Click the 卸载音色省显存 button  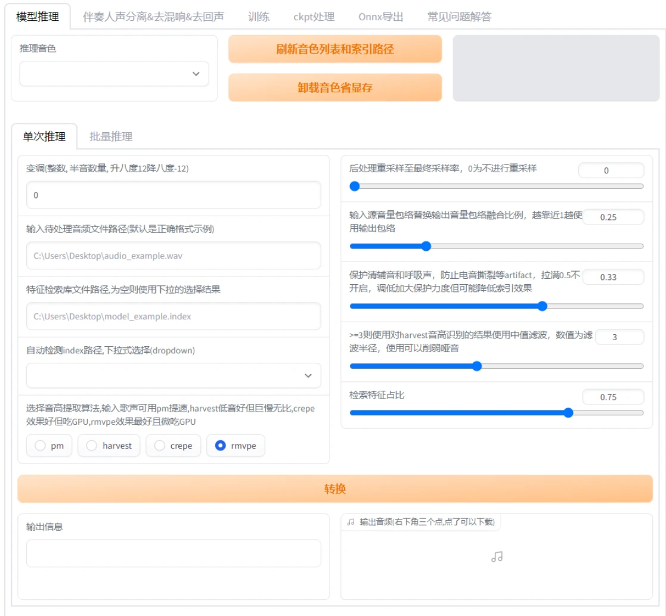point(334,87)
